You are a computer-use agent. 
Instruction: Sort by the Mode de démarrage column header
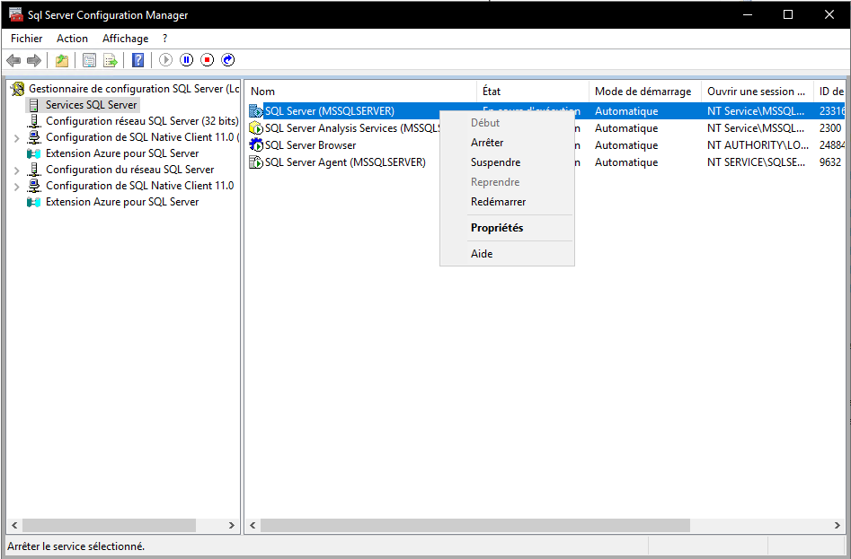[645, 92]
